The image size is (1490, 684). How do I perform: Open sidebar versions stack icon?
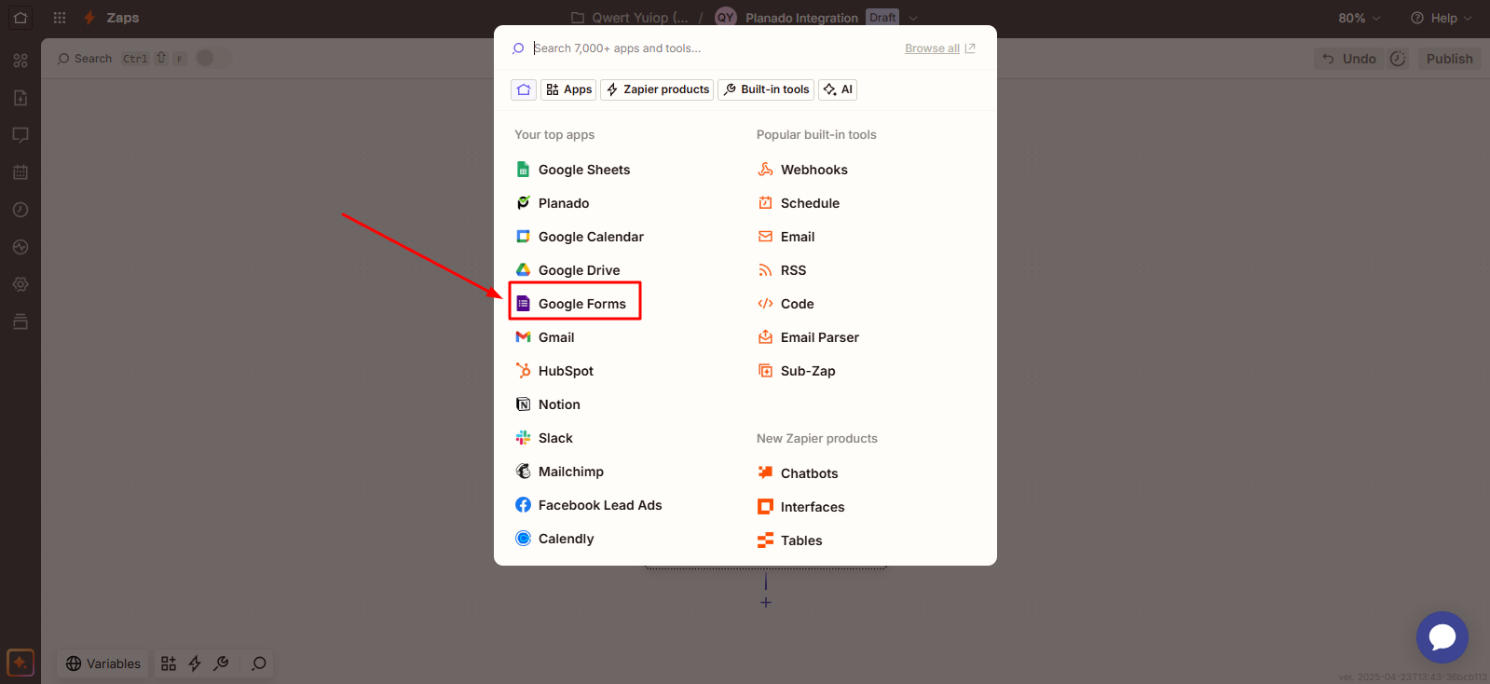[x=21, y=321]
